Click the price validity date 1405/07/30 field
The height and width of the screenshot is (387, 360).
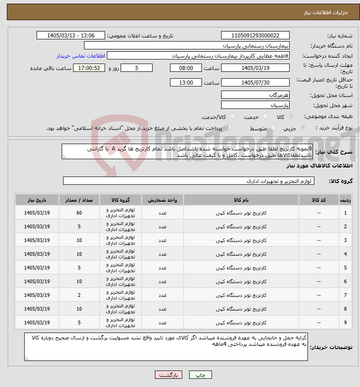tap(255, 82)
